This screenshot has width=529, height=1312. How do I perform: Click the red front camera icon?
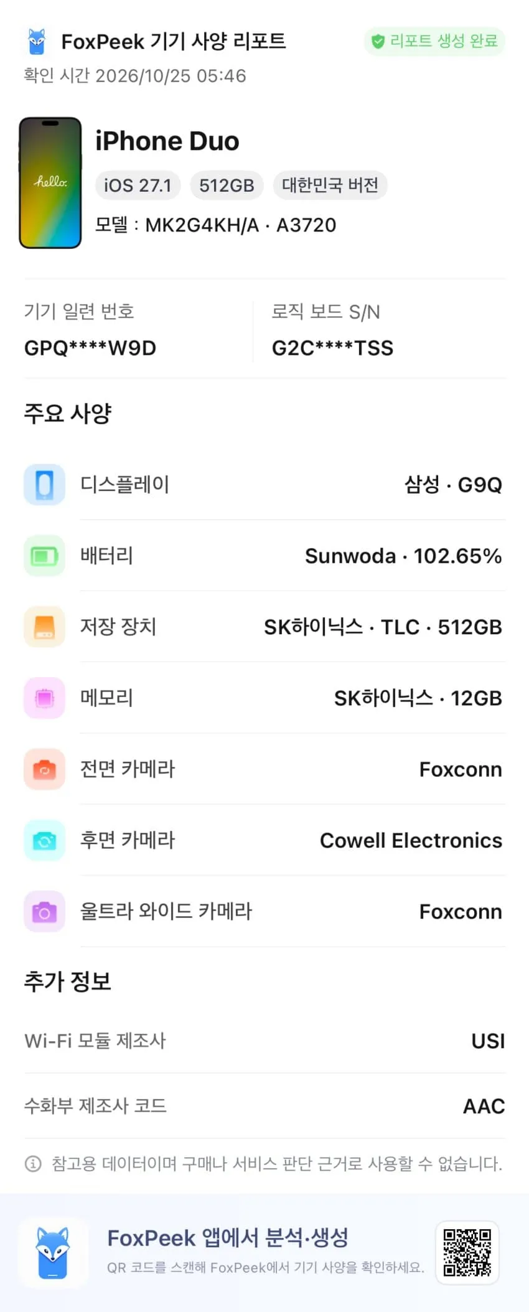point(44,769)
